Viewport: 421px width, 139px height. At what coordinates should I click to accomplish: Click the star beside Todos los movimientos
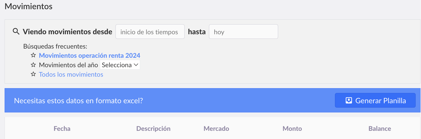pyautogui.click(x=33, y=74)
